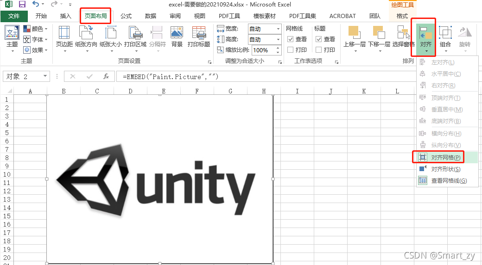Image resolution: width=482 pixels, height=265 pixels.
Task: Open the 团队 Team tab
Action: (375, 16)
